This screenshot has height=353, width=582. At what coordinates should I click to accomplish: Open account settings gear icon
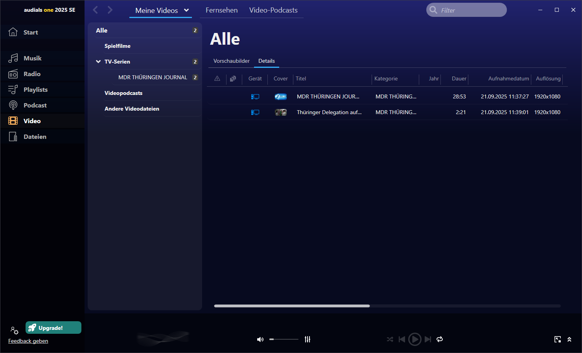[14, 330]
